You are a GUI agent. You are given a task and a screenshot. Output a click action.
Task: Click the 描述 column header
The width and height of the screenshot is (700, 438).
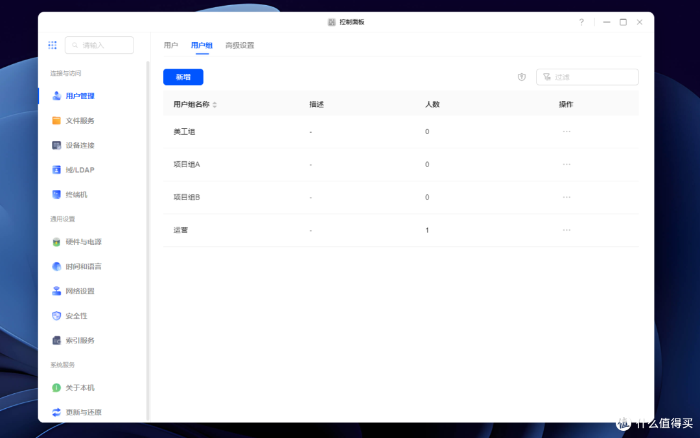(x=316, y=104)
